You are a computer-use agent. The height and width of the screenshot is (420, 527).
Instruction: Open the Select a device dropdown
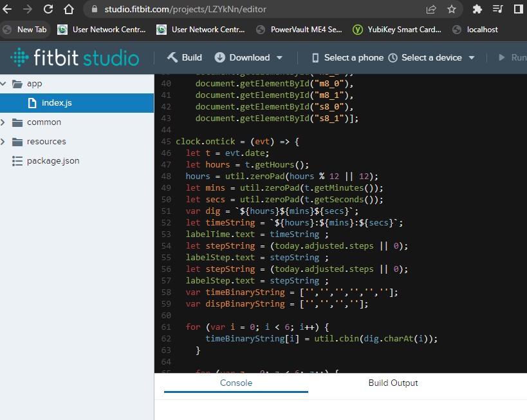[x=432, y=58]
